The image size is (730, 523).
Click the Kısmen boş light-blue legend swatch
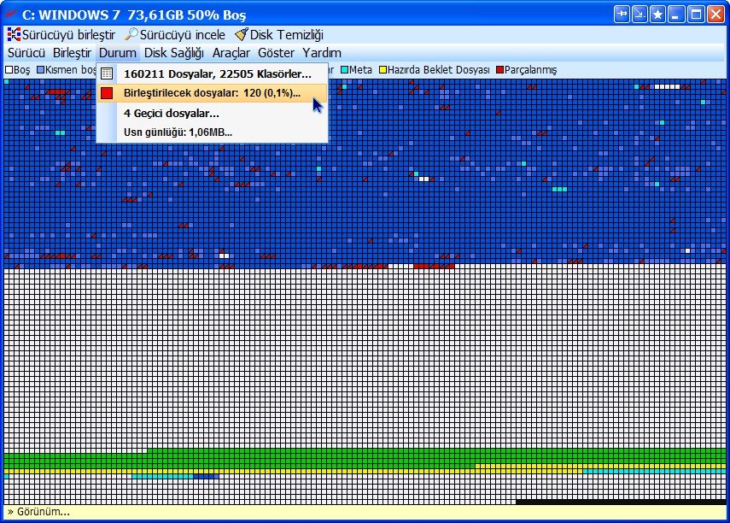[x=40, y=70]
